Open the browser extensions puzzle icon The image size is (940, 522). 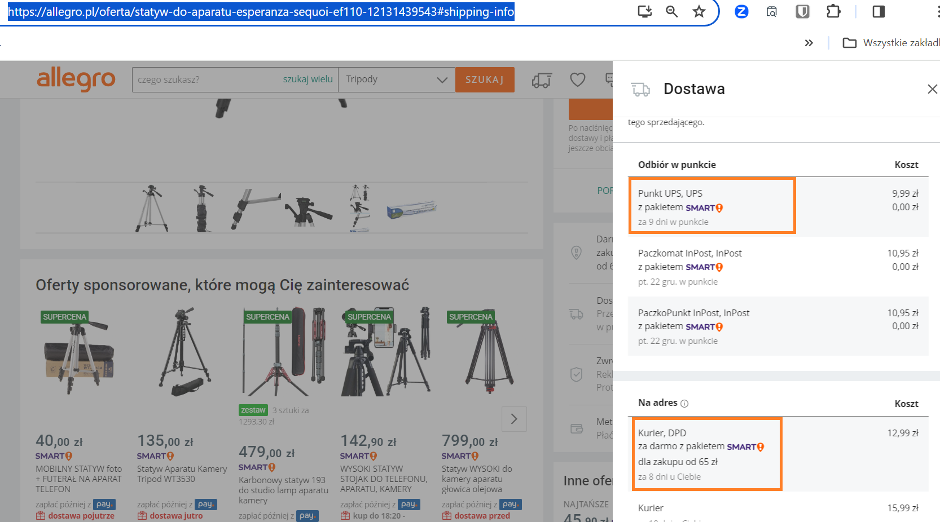coord(834,11)
